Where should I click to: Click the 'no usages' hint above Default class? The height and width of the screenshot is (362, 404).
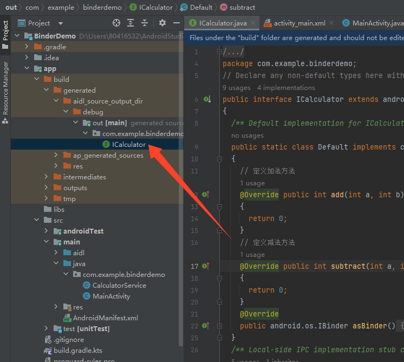click(247, 135)
